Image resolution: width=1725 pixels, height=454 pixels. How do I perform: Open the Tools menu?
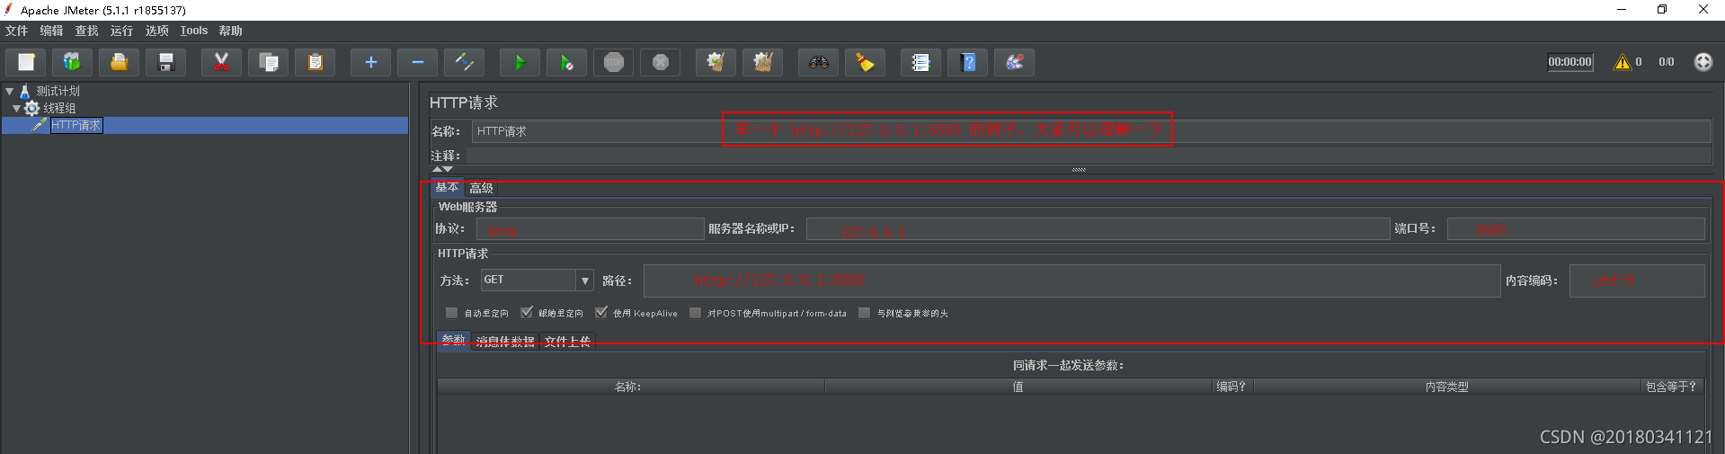point(194,31)
